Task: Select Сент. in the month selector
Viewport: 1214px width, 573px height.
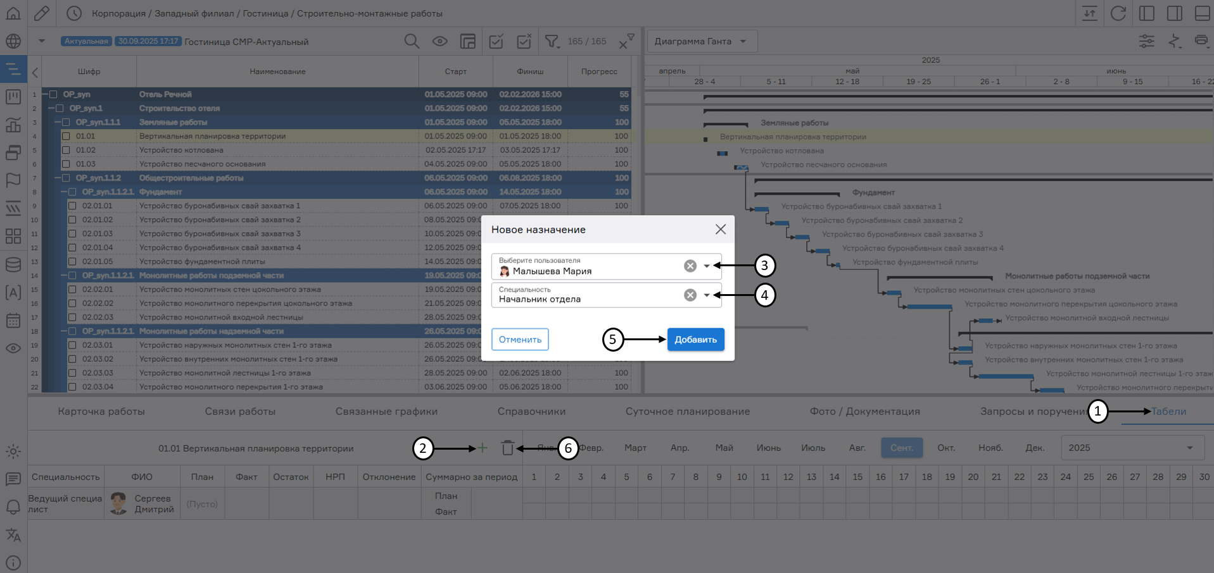Action: pyautogui.click(x=902, y=447)
